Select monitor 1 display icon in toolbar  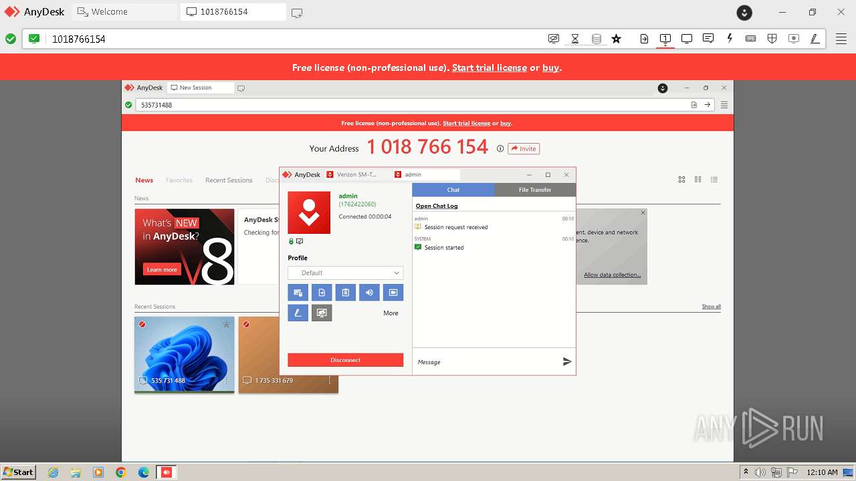[665, 39]
